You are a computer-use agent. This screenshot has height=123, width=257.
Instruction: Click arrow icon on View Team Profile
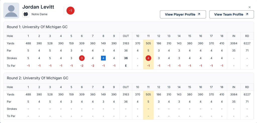click(x=247, y=14)
